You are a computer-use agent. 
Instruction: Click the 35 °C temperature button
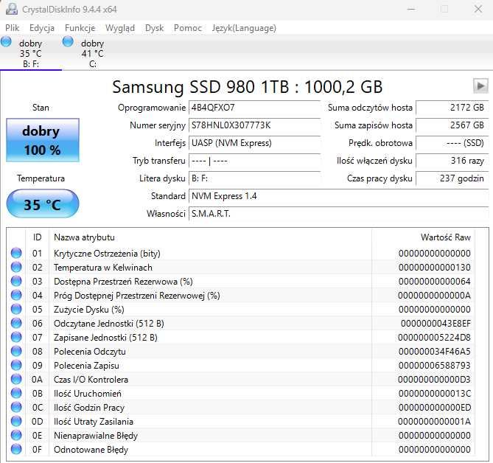point(43,204)
